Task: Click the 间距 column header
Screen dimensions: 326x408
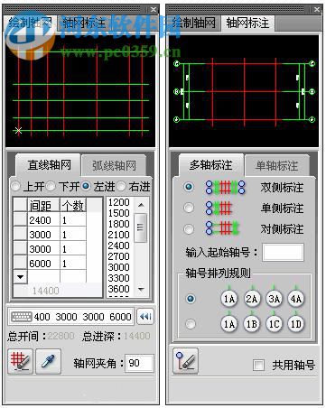Action: click(x=43, y=205)
